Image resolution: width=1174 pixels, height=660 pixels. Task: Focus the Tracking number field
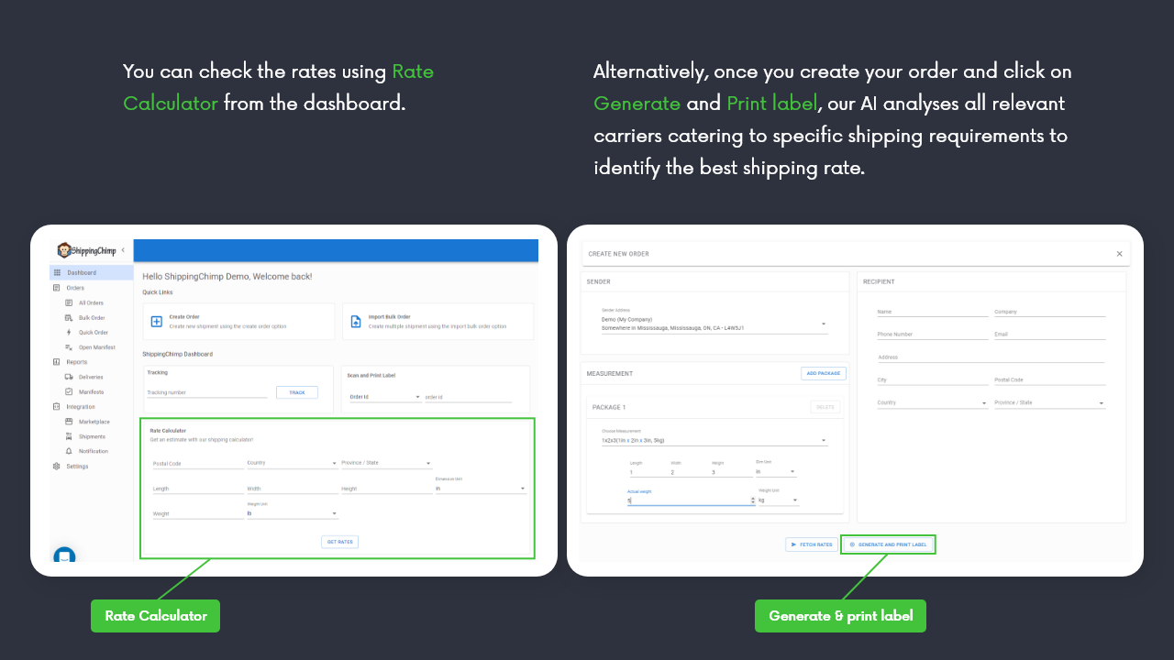click(207, 392)
